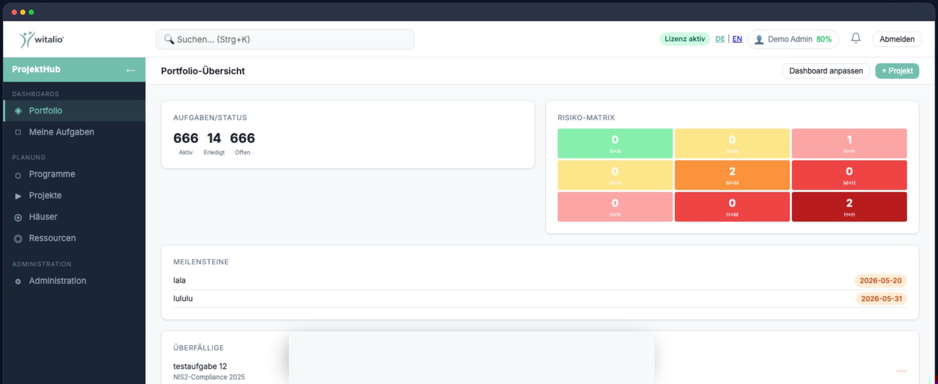Click the Abmelden button
Image resolution: width=938 pixels, height=384 pixels.
pyautogui.click(x=897, y=39)
